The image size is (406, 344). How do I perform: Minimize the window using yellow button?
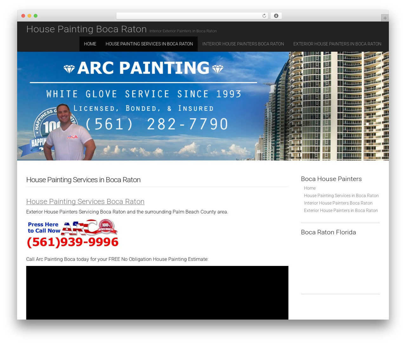point(29,16)
